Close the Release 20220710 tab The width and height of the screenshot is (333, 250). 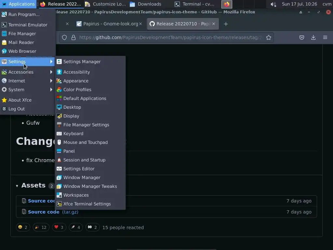point(214,24)
